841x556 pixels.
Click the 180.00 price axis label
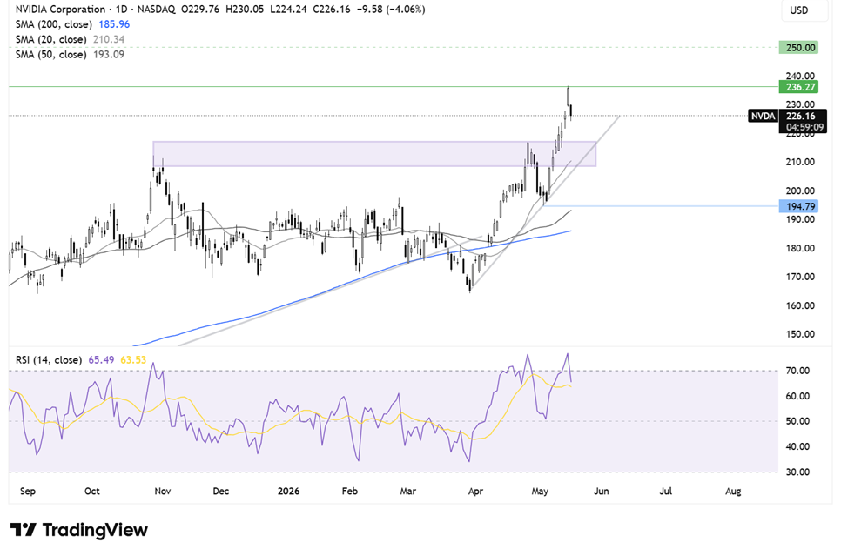pos(800,248)
